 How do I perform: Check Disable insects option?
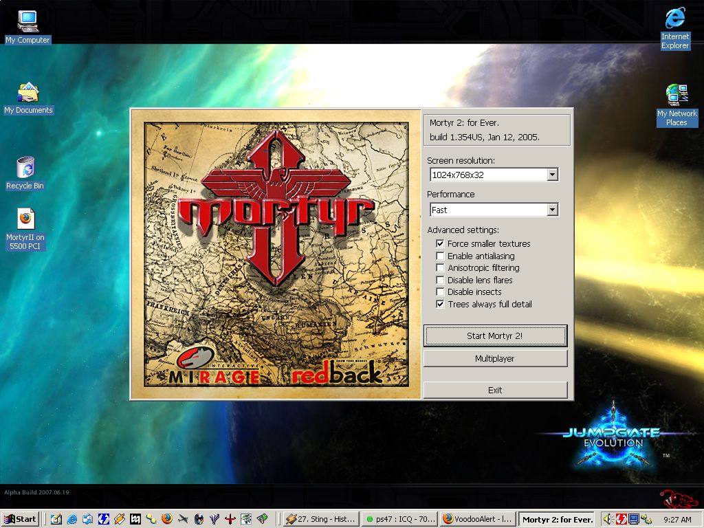pyautogui.click(x=440, y=292)
